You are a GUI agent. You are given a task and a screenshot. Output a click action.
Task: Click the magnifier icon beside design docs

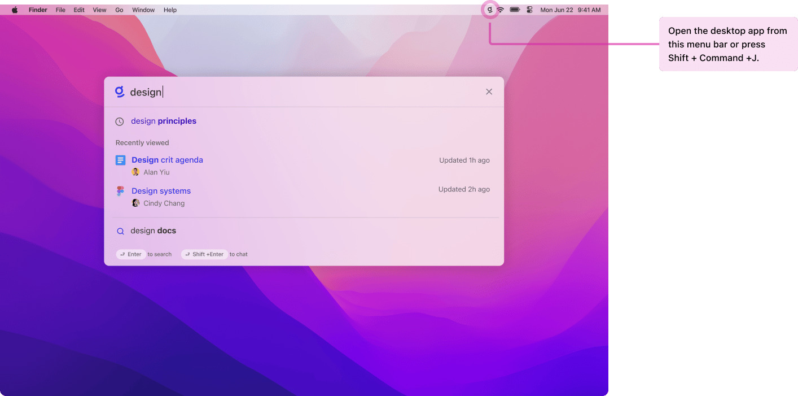coord(120,231)
